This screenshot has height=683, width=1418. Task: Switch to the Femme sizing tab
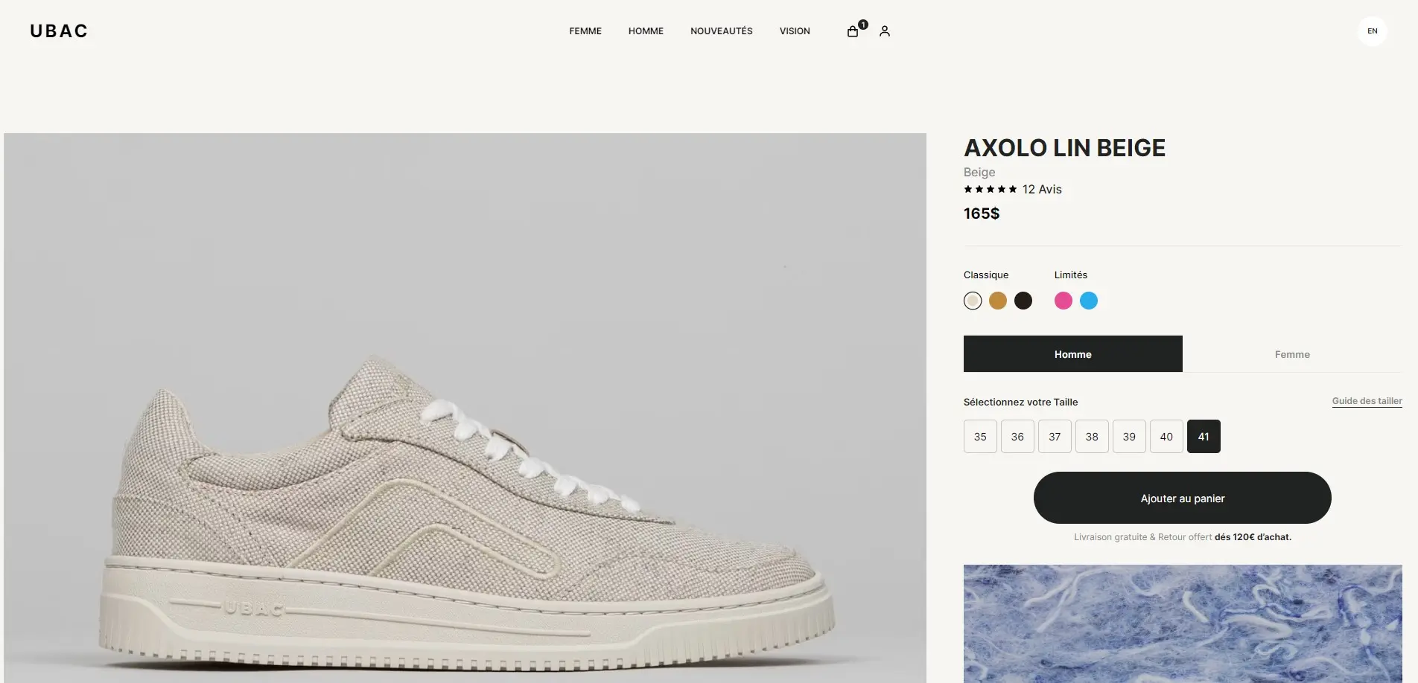coord(1292,354)
